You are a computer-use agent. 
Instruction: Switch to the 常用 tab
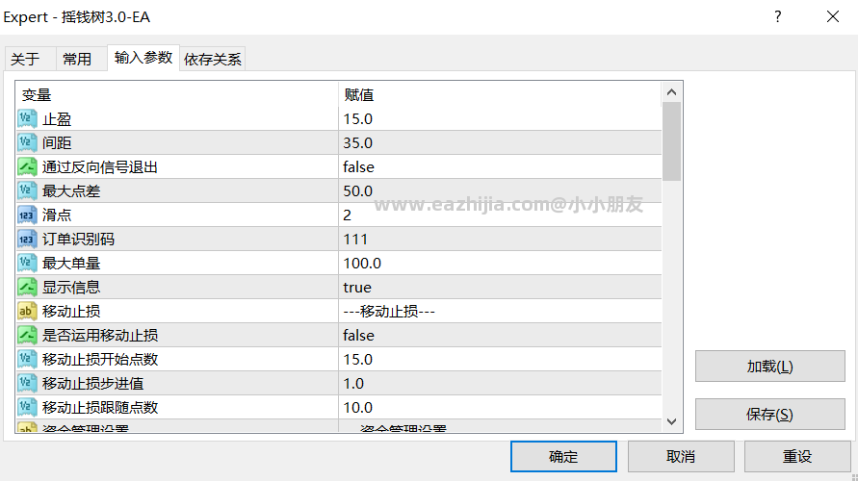(x=81, y=59)
